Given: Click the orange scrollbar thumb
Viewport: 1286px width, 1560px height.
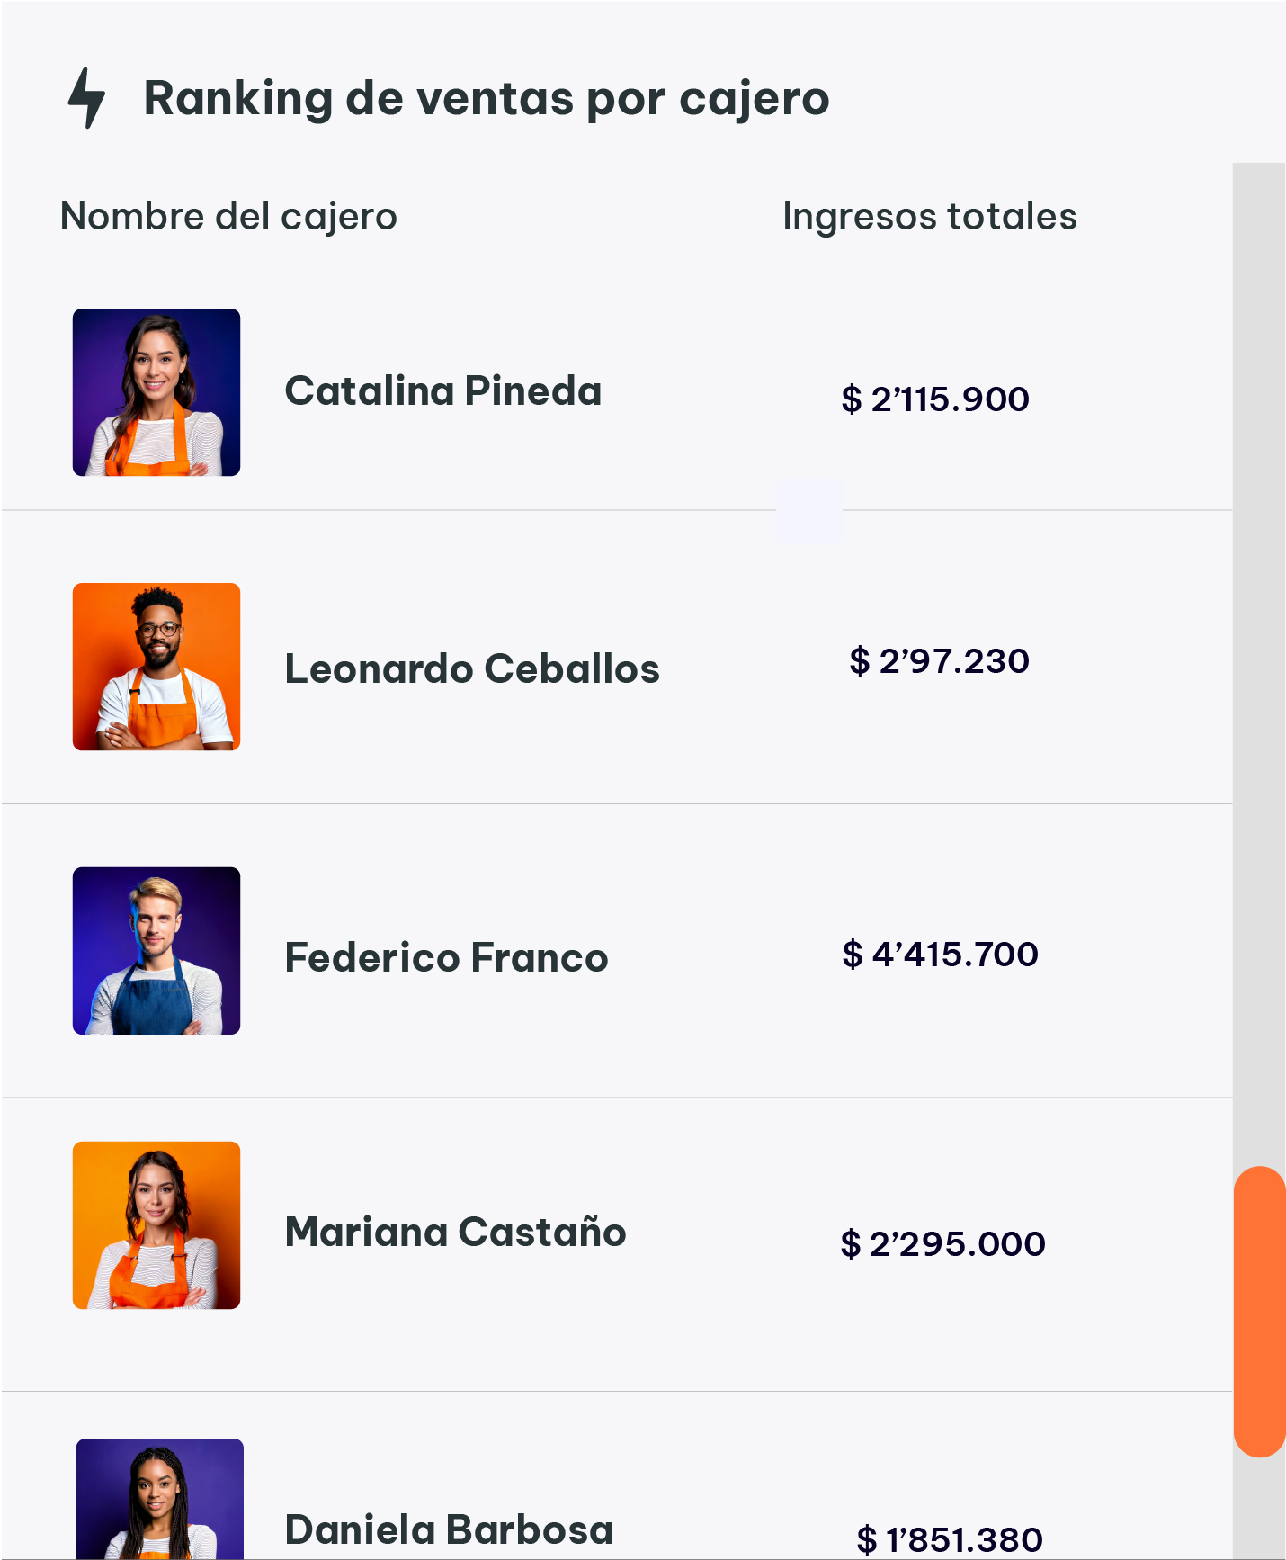Looking at the screenshot, I should [x=1259, y=1311].
